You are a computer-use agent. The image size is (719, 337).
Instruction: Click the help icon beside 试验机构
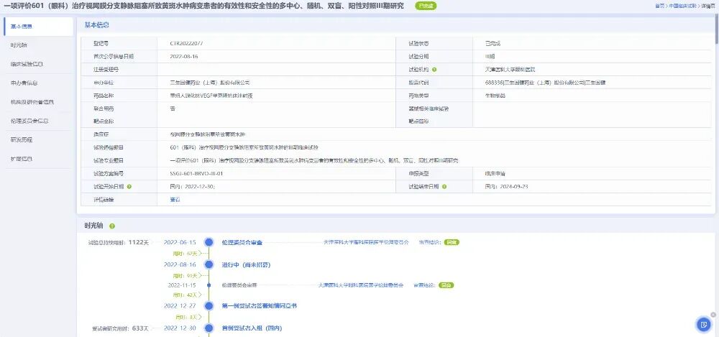(x=434, y=70)
